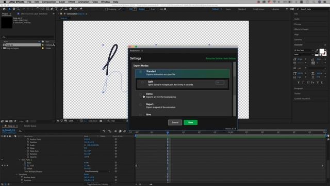Select the Standard export mode radio button
330x186 pixels.
tap(141, 72)
